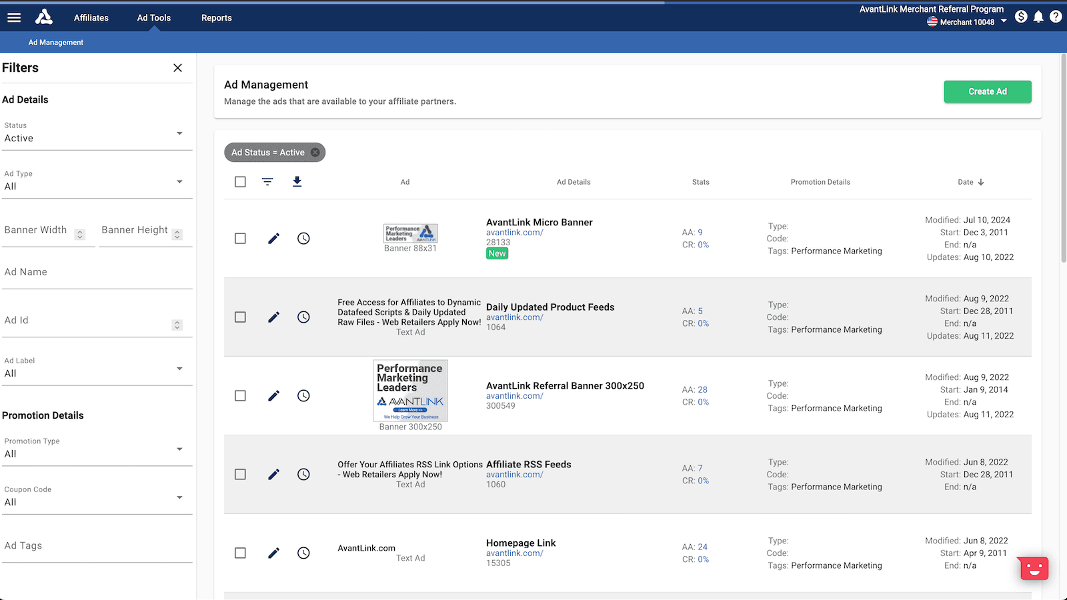Open the Affiliates menu
Screen dimensions: 1067x600
pyautogui.click(x=91, y=18)
